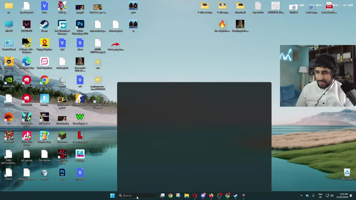356x200 pixels.
Task: Click the microphone tray icon
Action: click(313, 196)
